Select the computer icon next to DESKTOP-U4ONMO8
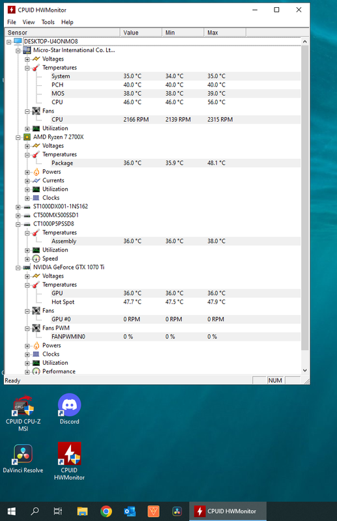 tap(18, 42)
